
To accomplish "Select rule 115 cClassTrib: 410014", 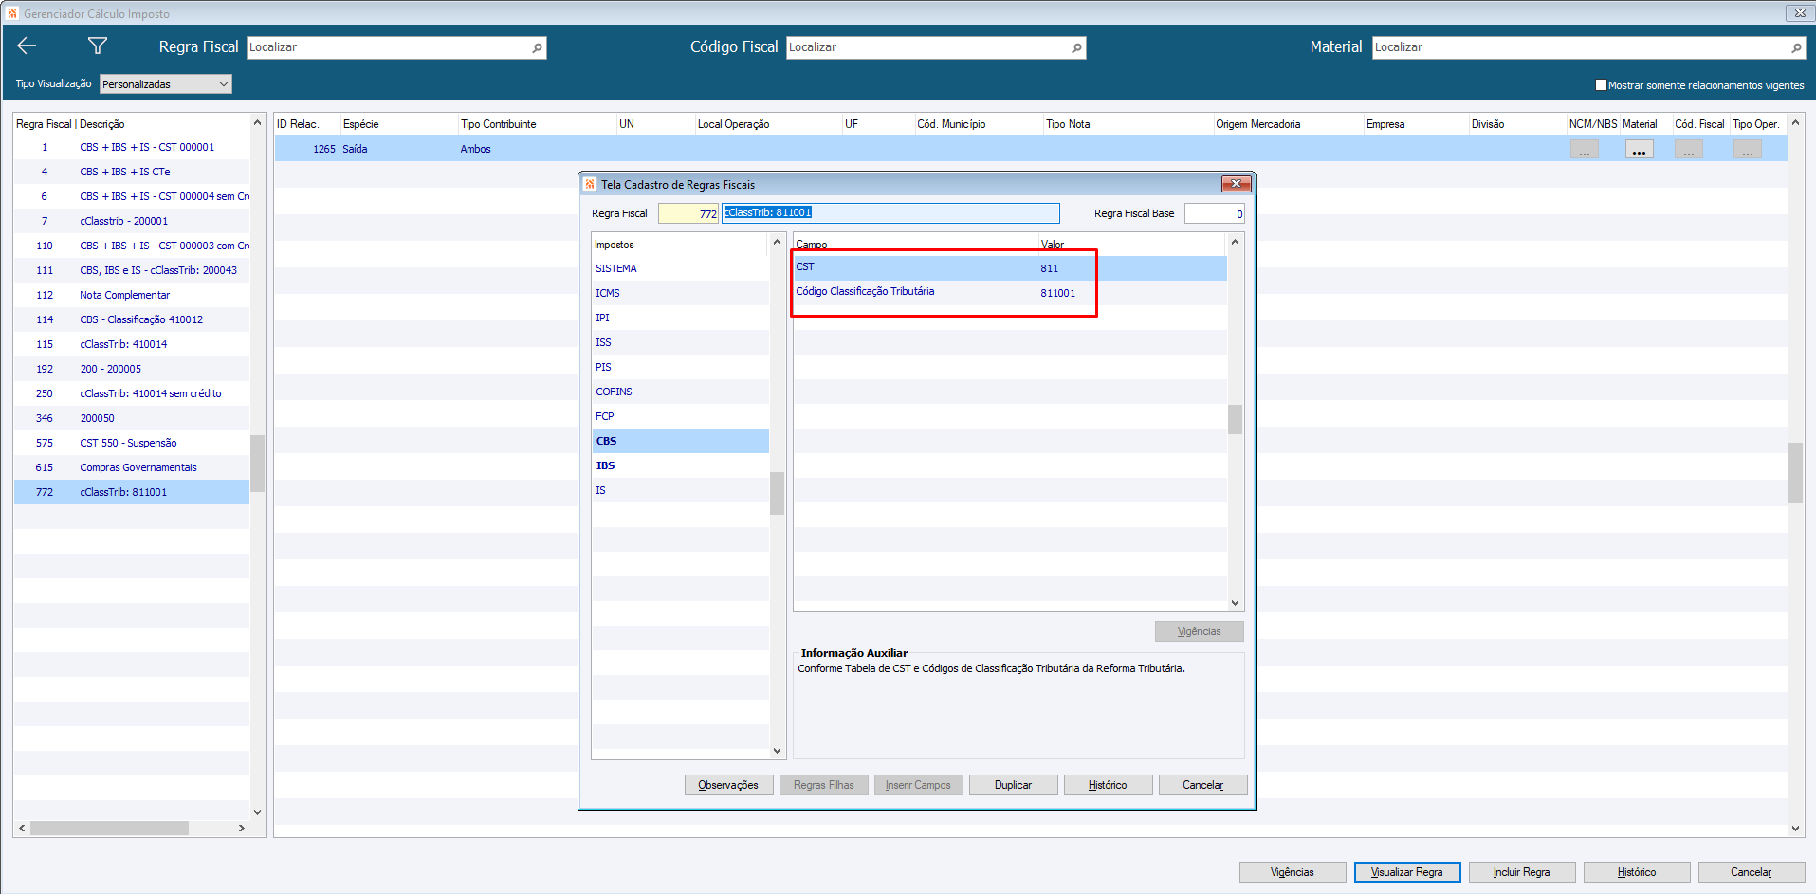I will [132, 344].
